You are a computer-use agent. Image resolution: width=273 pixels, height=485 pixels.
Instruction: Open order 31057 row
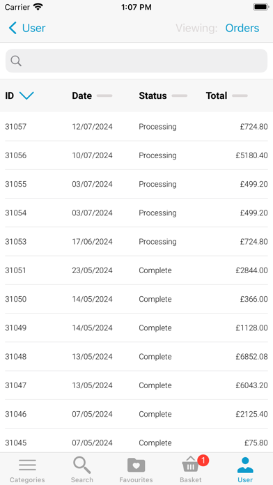(x=136, y=127)
